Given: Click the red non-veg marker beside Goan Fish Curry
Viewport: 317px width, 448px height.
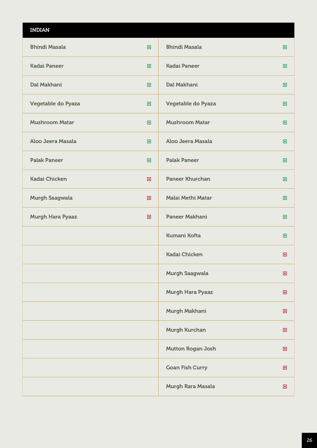Looking at the screenshot, I should 285,368.
